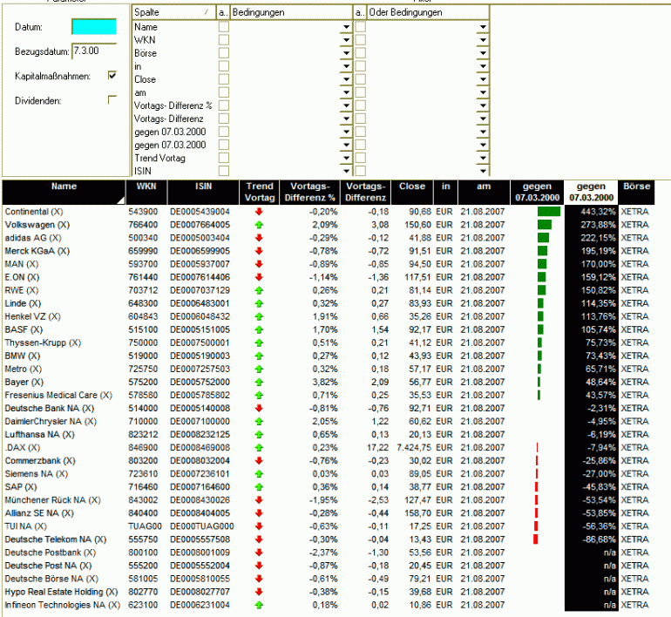Open the Bedingungen dropdown for Trend Vortag
Image resolution: width=671 pixels, height=617 pixels.
tap(346, 158)
